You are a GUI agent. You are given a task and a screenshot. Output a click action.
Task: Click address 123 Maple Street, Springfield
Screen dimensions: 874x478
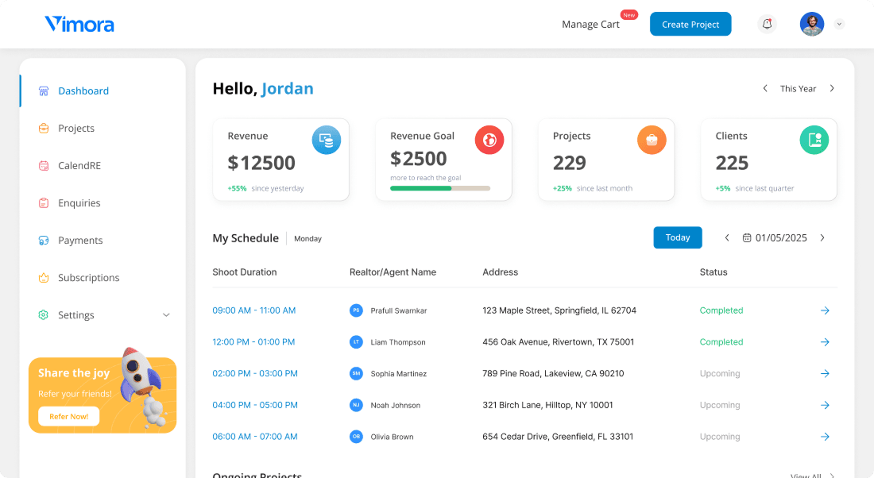pos(559,310)
